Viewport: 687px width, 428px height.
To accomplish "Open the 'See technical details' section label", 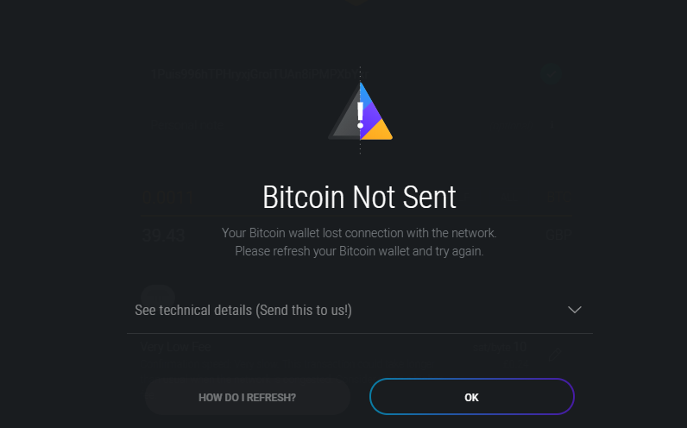I will 243,310.
